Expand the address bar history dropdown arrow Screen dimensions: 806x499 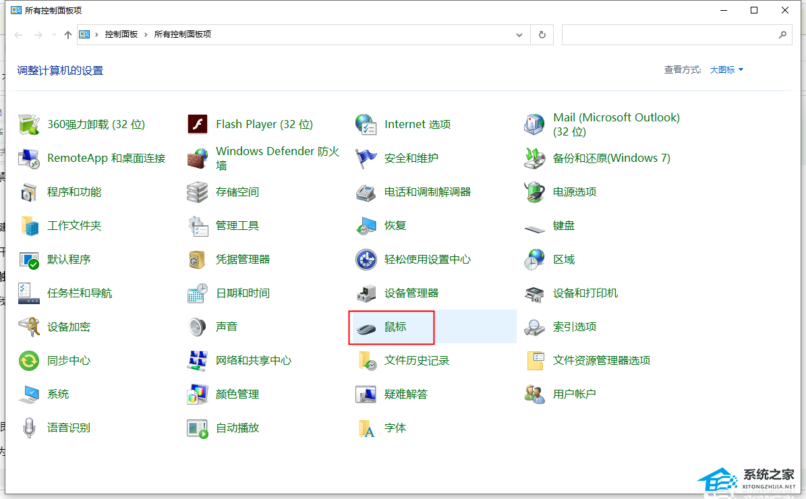[519, 34]
